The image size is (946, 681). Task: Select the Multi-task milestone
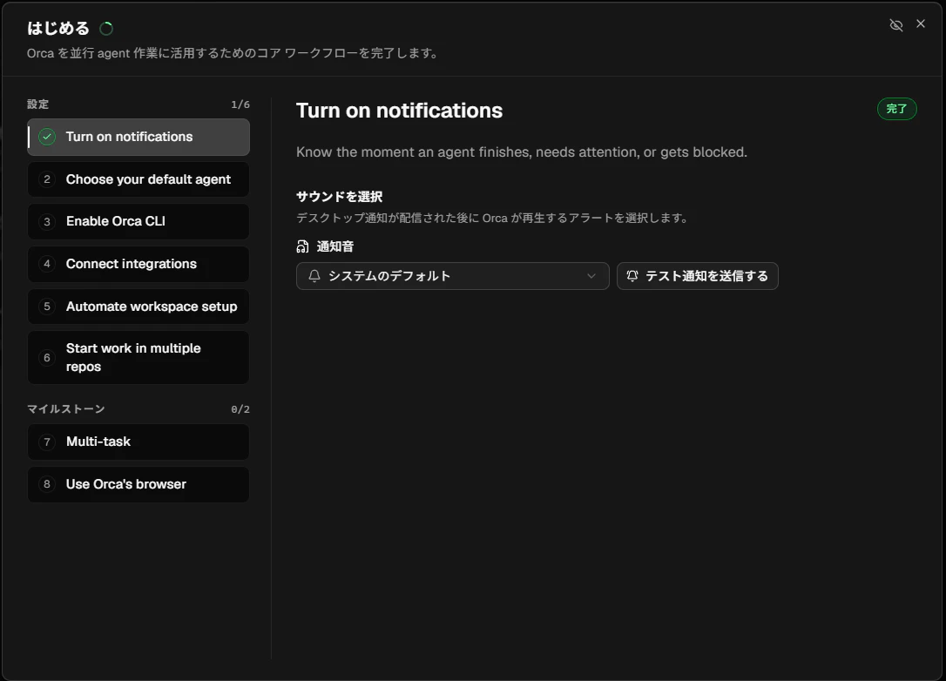point(139,442)
